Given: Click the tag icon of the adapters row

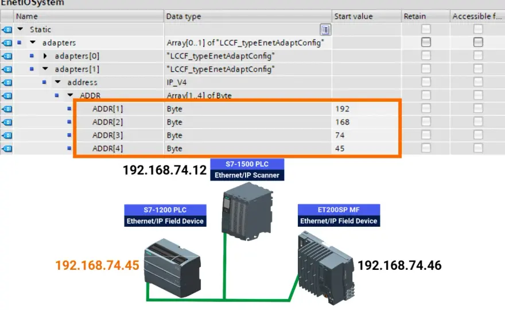Looking at the screenshot, I should pyautogui.click(x=7, y=43).
